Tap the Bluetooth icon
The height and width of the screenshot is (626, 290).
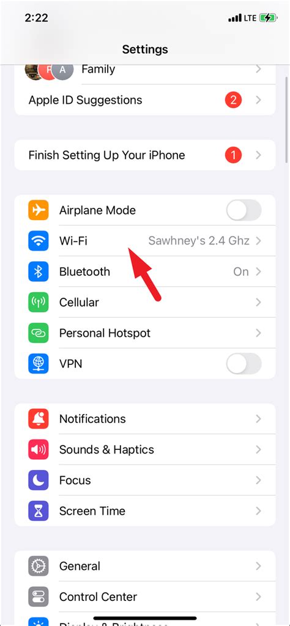tap(39, 271)
